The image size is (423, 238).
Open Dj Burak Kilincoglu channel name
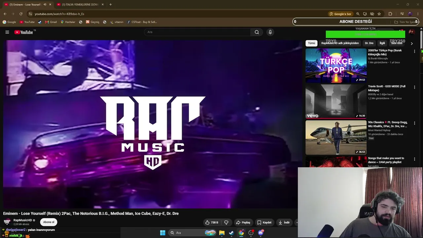(x=378, y=59)
